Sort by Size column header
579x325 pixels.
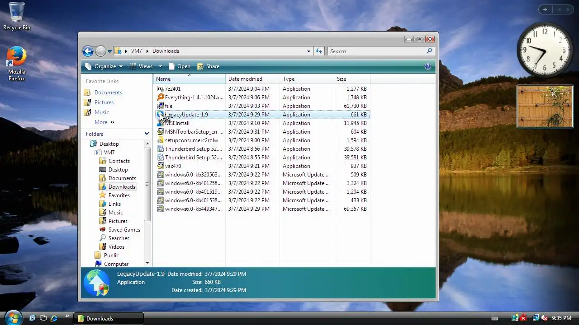352,79
